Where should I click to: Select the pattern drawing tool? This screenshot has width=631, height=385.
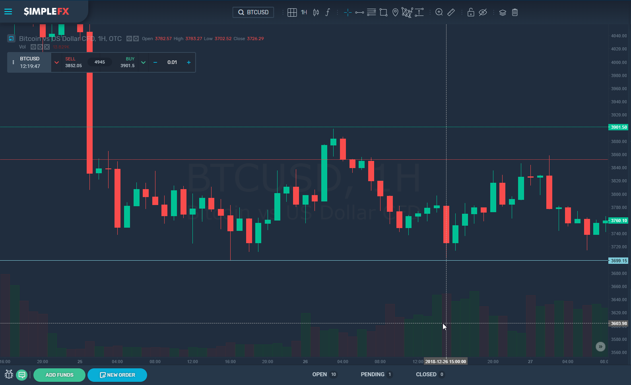(x=407, y=12)
